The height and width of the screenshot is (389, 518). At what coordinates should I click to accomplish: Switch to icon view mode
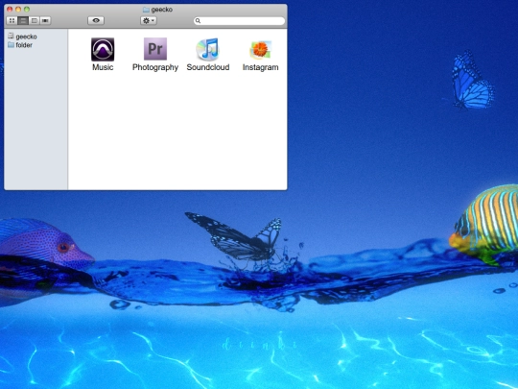click(12, 20)
